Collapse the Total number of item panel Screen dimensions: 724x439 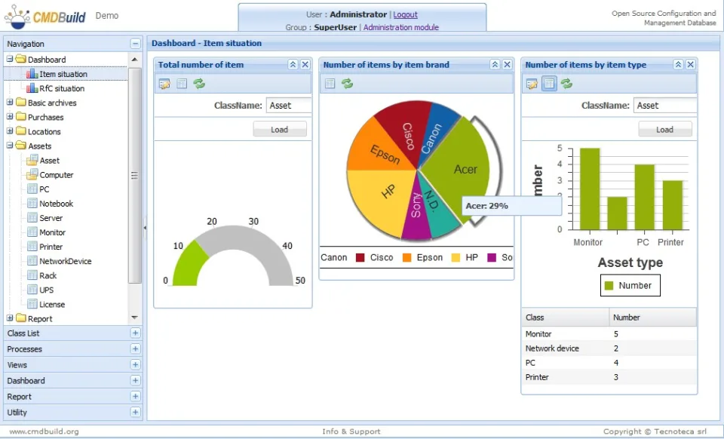(293, 65)
